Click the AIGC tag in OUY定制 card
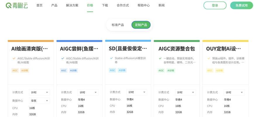Viewport: 254px width, 117px height. click(210, 70)
